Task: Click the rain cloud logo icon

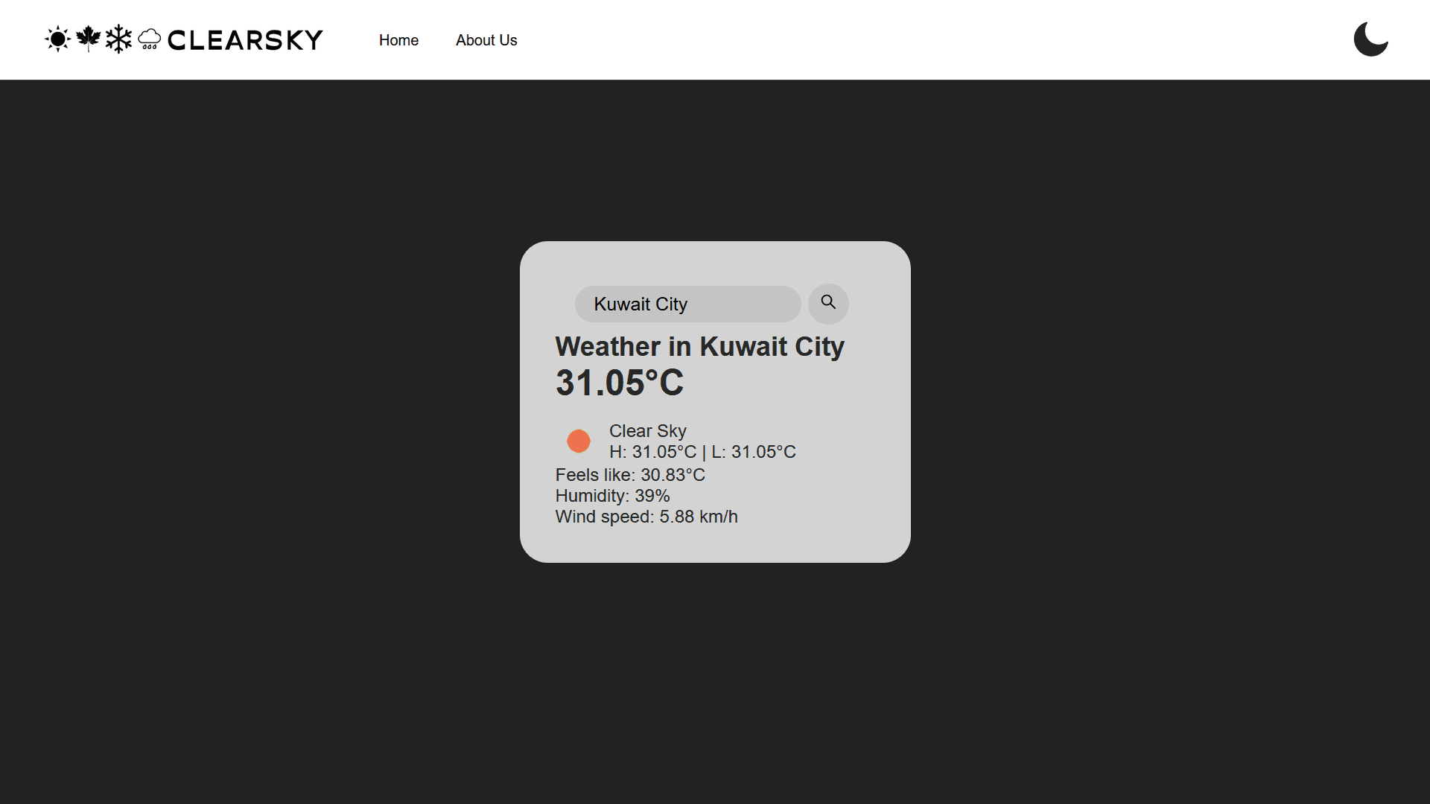Action: 150,39
